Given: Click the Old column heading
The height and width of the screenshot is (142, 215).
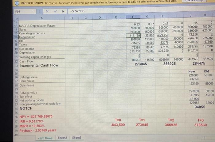Looking at the screenshot, I should coord(206,71).
